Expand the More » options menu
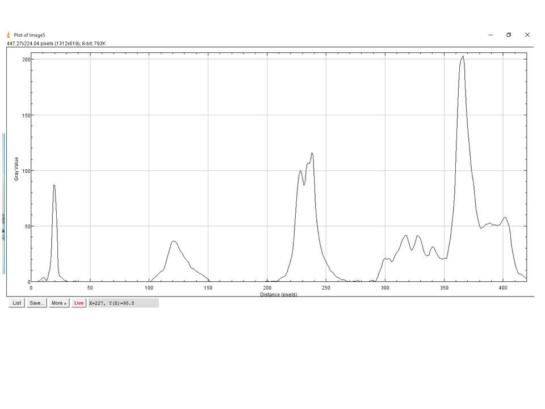This screenshot has height=409, width=545. tap(59, 303)
